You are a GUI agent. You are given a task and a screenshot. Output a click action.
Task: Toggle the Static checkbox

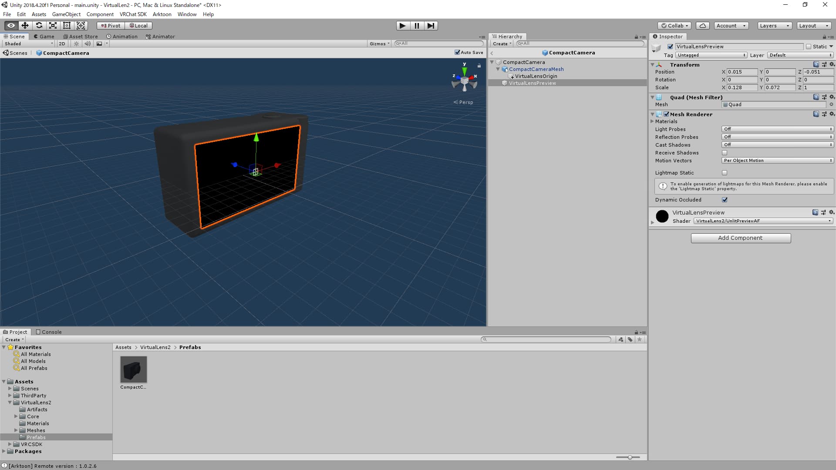[x=809, y=47]
